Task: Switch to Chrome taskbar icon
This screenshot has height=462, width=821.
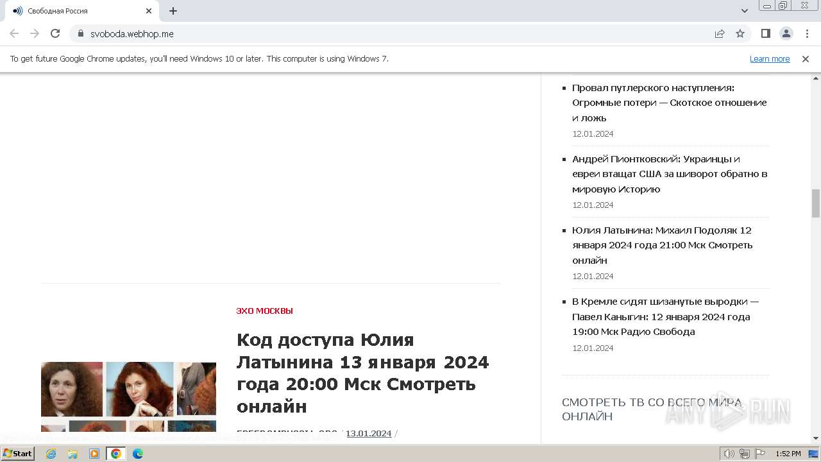Action: click(x=116, y=454)
